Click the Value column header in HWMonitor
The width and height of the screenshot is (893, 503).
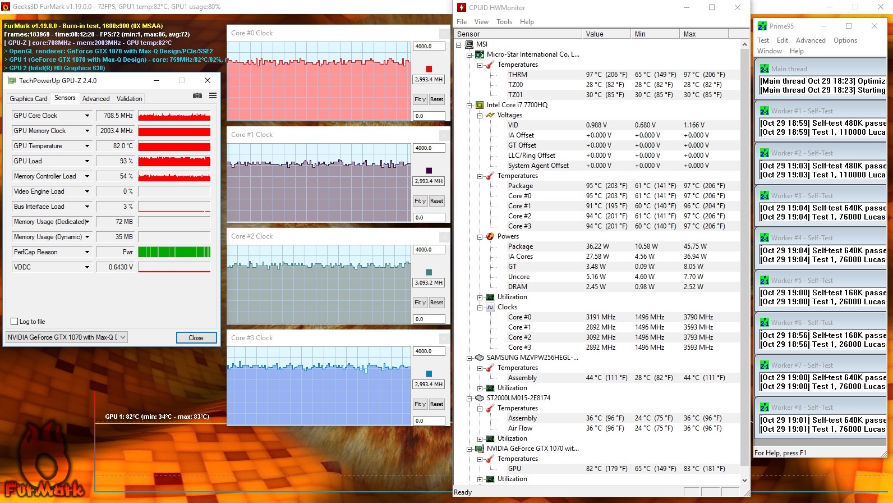tap(606, 34)
